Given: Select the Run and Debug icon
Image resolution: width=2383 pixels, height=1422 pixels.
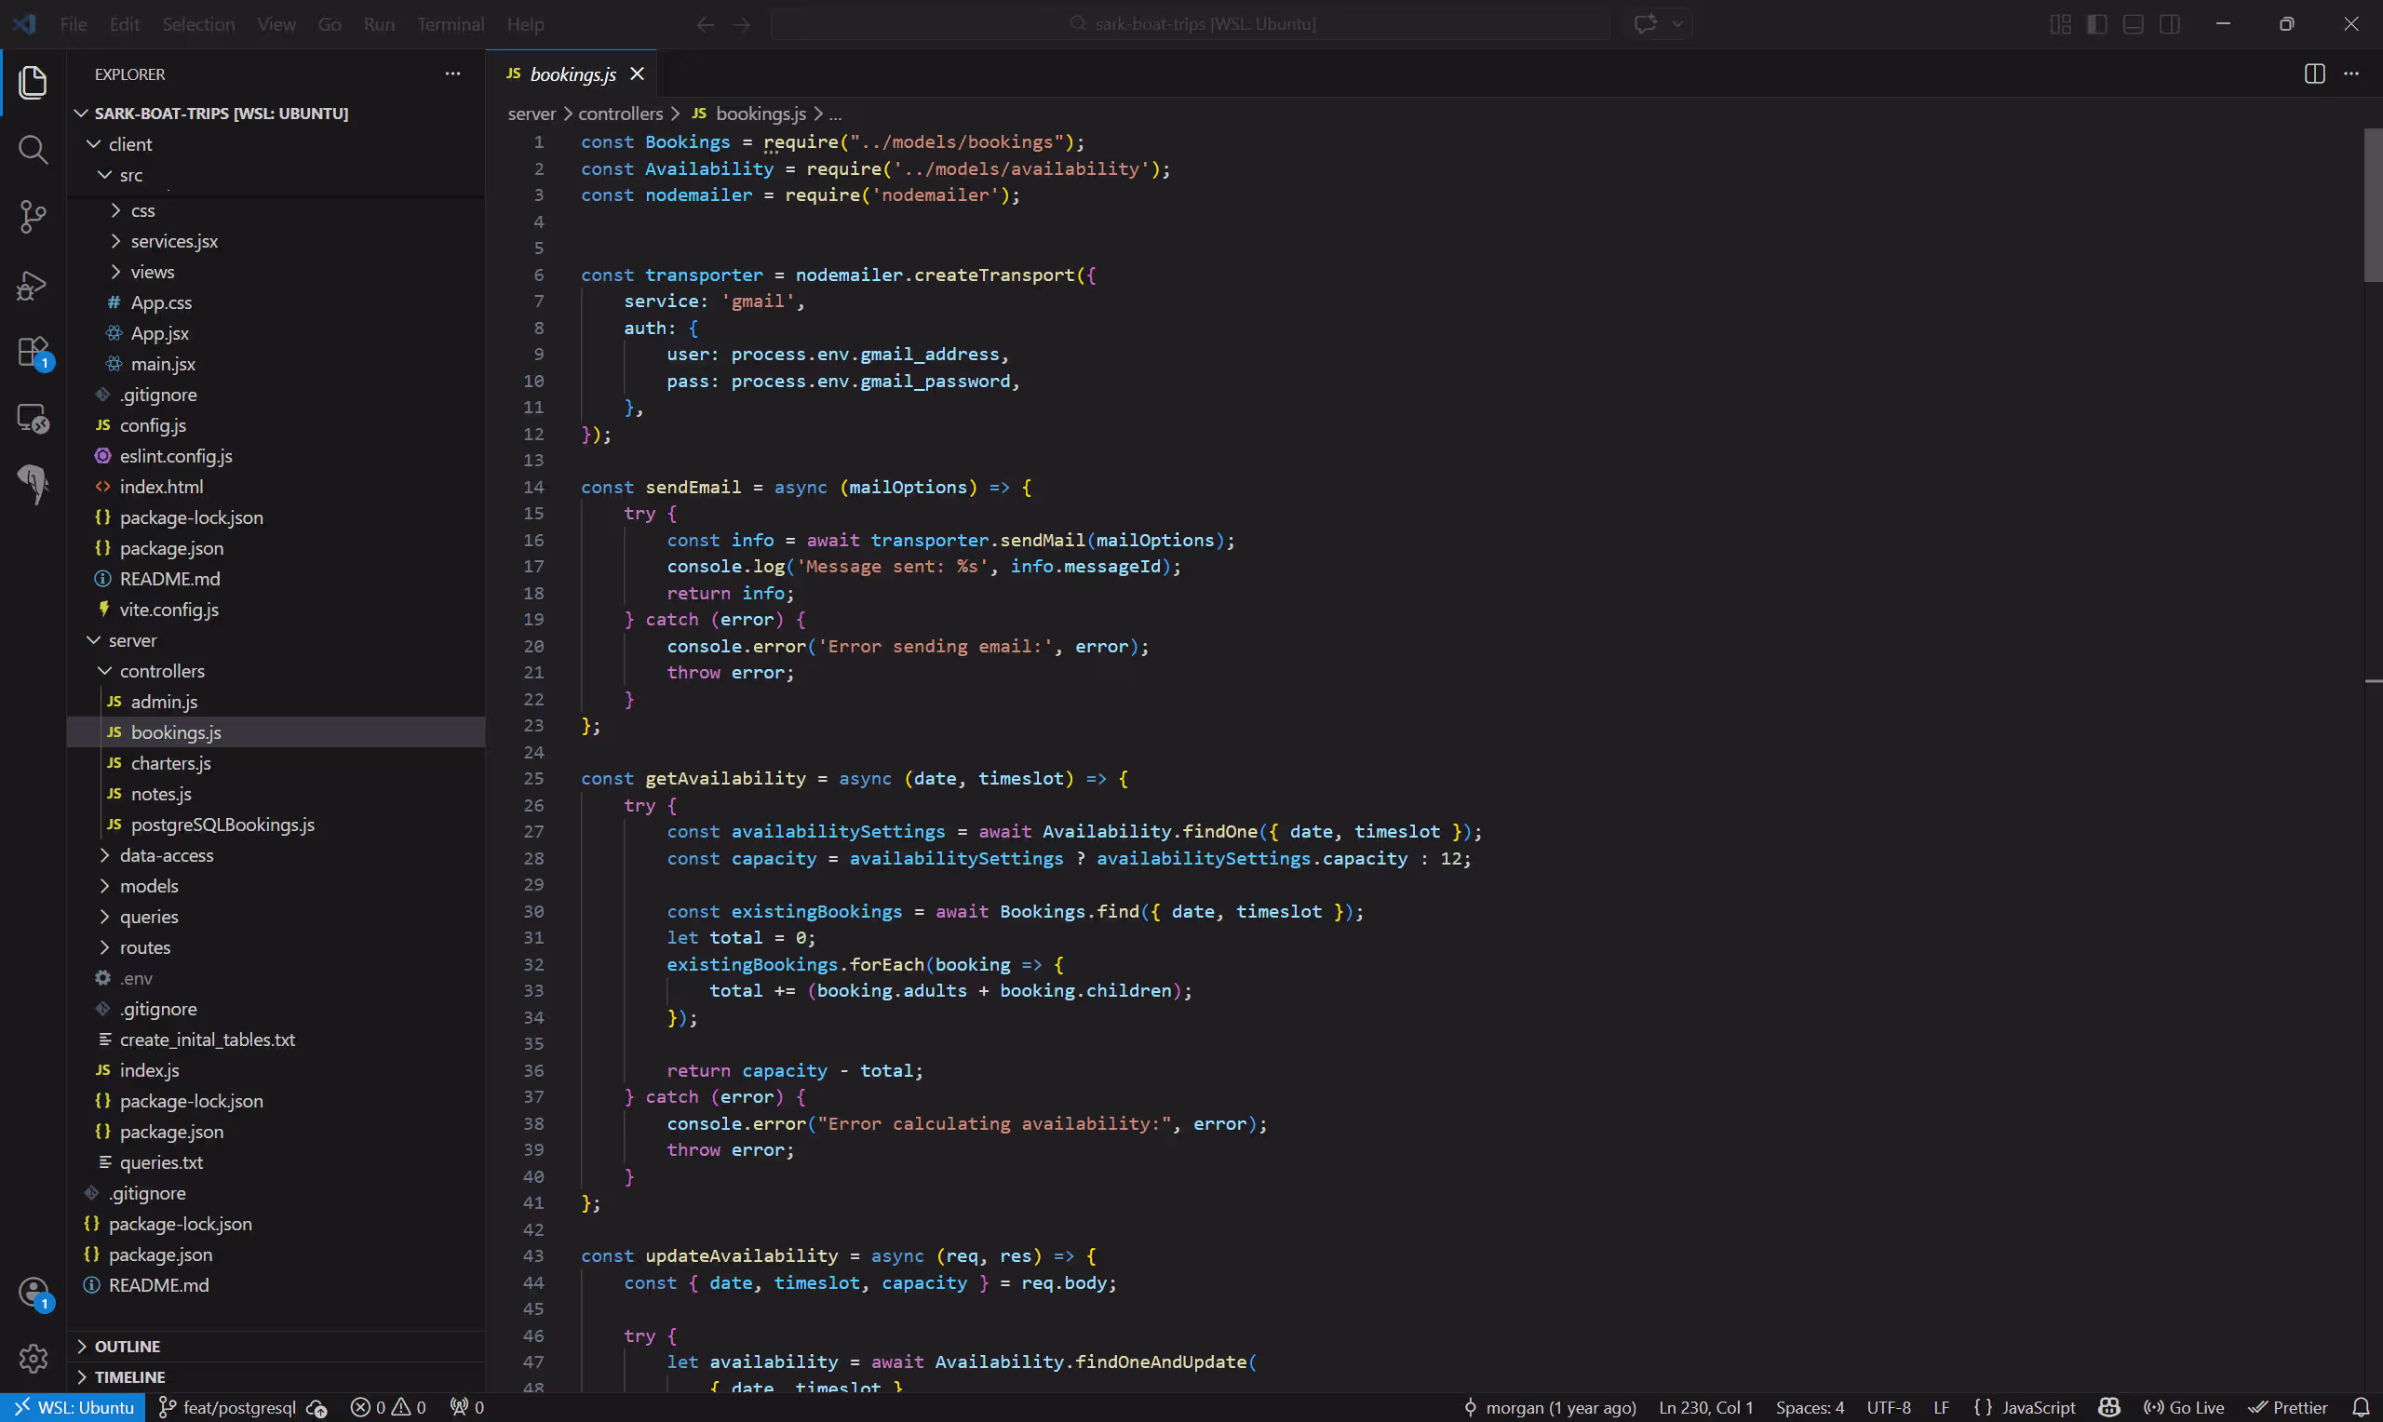Looking at the screenshot, I should pyautogui.click(x=34, y=286).
